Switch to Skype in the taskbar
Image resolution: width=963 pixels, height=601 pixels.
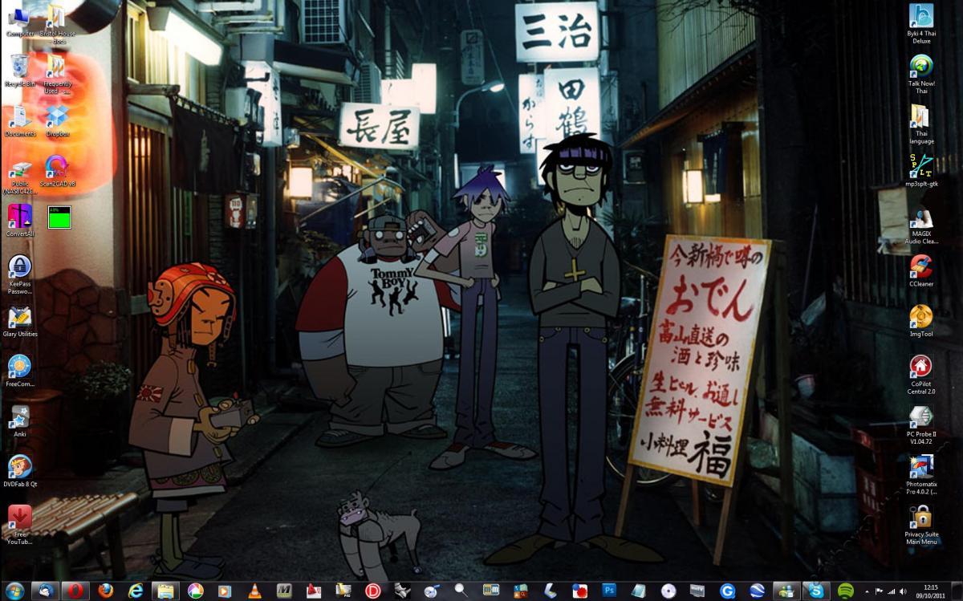(816, 591)
